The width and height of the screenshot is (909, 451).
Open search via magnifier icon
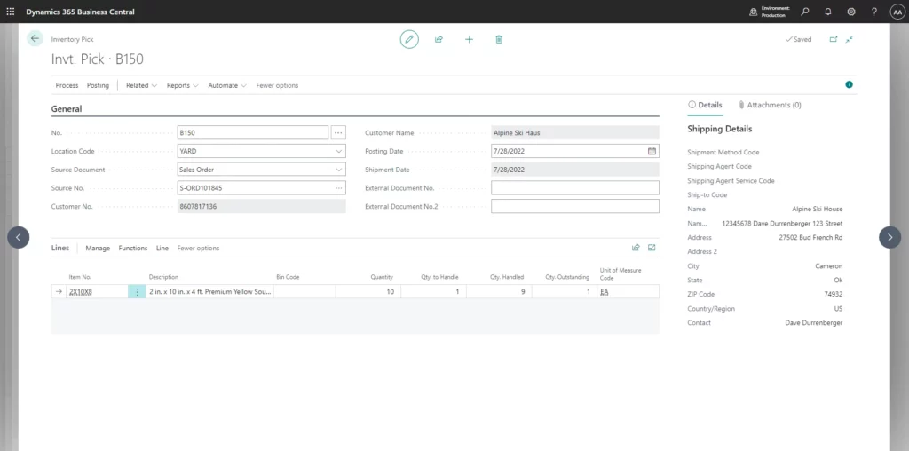click(x=805, y=12)
